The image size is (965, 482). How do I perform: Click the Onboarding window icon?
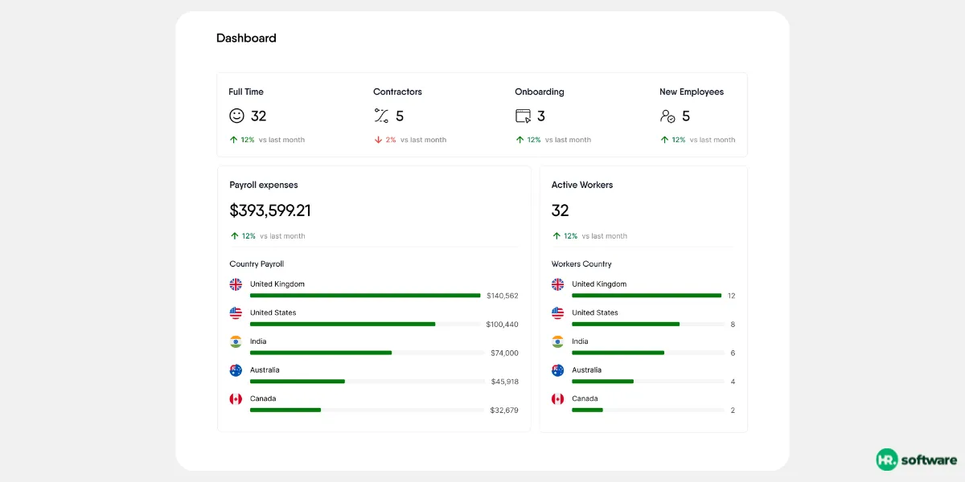pos(523,116)
